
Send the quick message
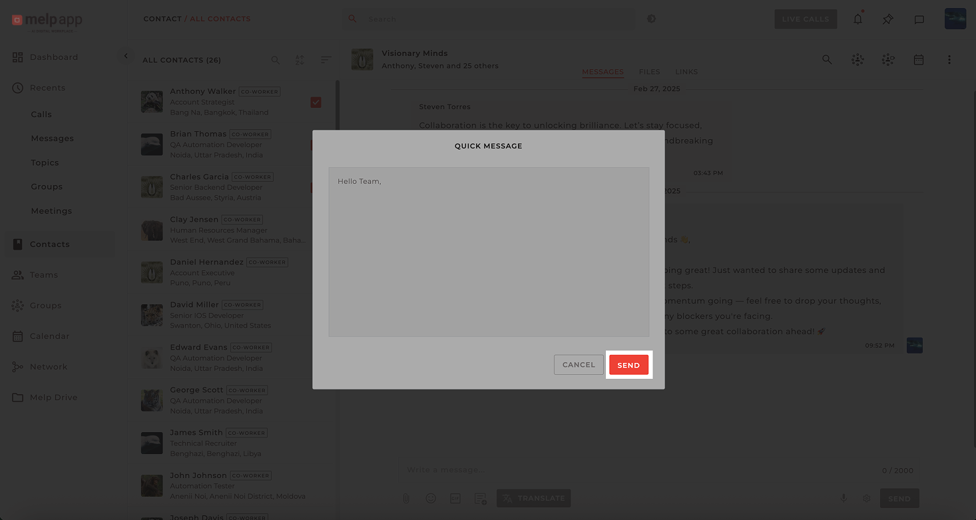point(628,365)
